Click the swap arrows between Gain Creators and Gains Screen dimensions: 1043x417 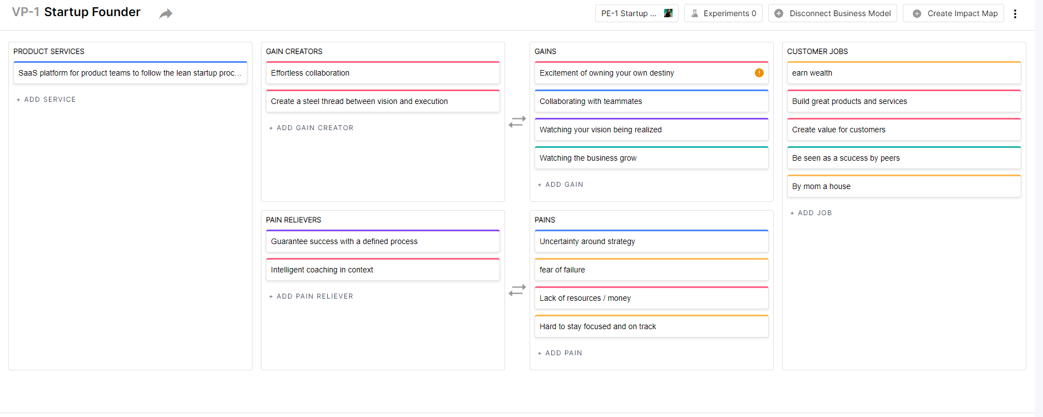(517, 122)
